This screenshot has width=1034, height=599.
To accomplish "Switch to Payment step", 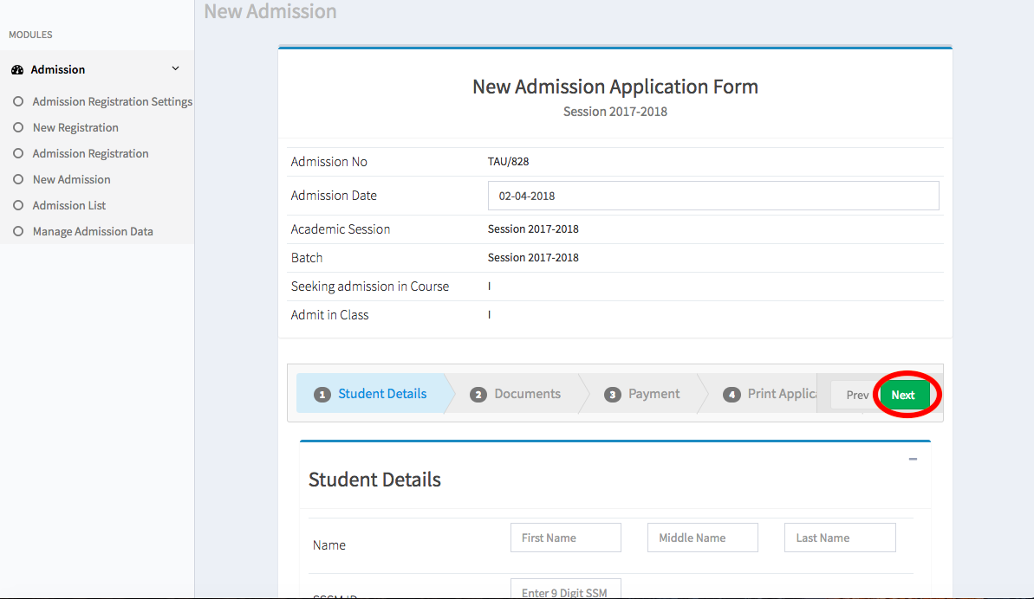I will [x=641, y=394].
